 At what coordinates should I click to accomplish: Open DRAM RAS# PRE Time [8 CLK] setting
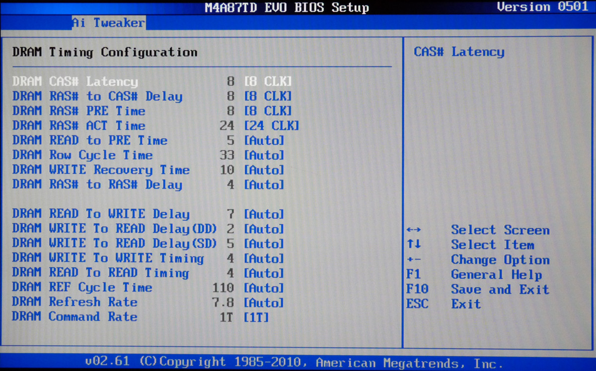point(268,111)
